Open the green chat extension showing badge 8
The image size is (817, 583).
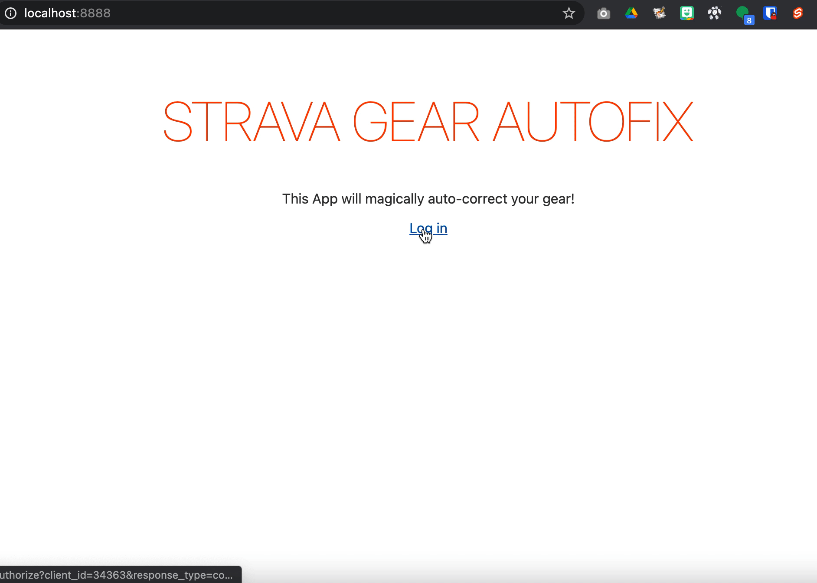745,15
